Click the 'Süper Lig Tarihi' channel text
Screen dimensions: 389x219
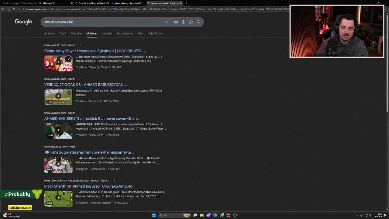click(x=98, y=68)
